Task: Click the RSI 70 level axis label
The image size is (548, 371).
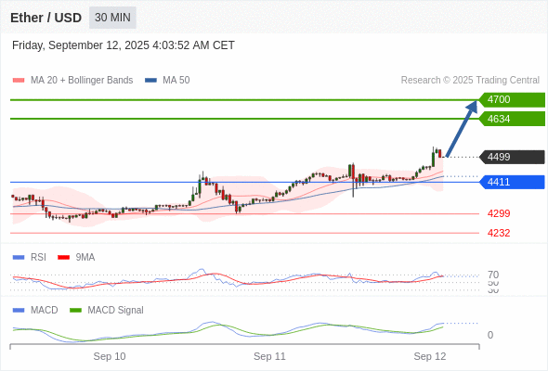Action: click(x=493, y=275)
